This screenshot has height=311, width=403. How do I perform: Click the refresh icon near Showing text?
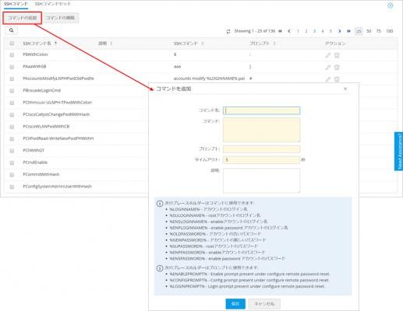click(228, 31)
